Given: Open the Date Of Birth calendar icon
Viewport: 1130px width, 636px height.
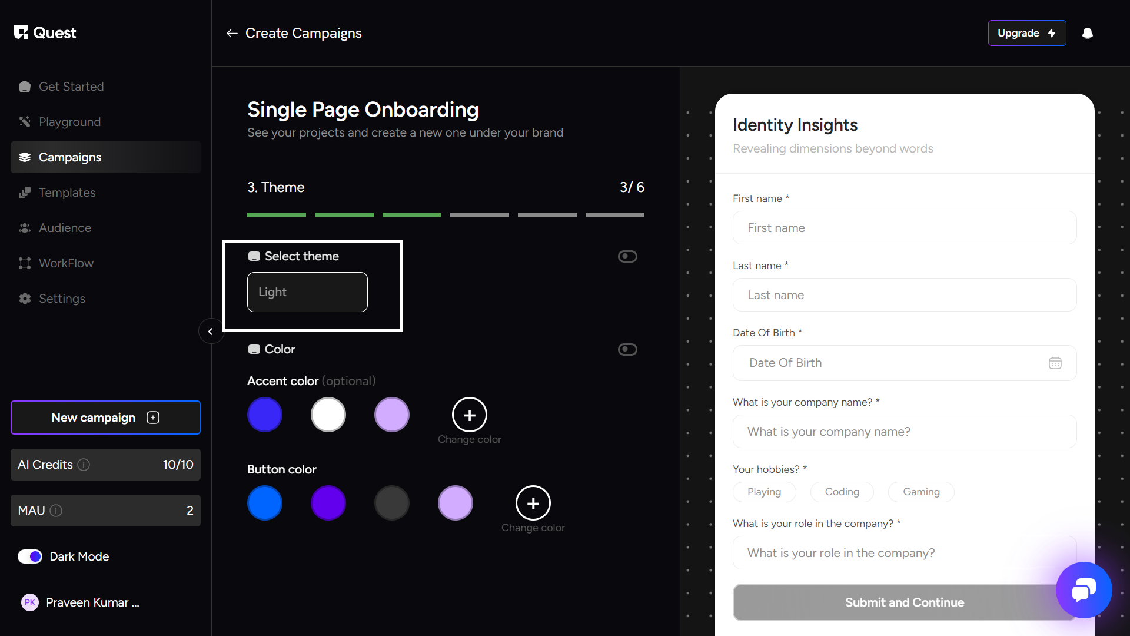Looking at the screenshot, I should pos(1055,363).
